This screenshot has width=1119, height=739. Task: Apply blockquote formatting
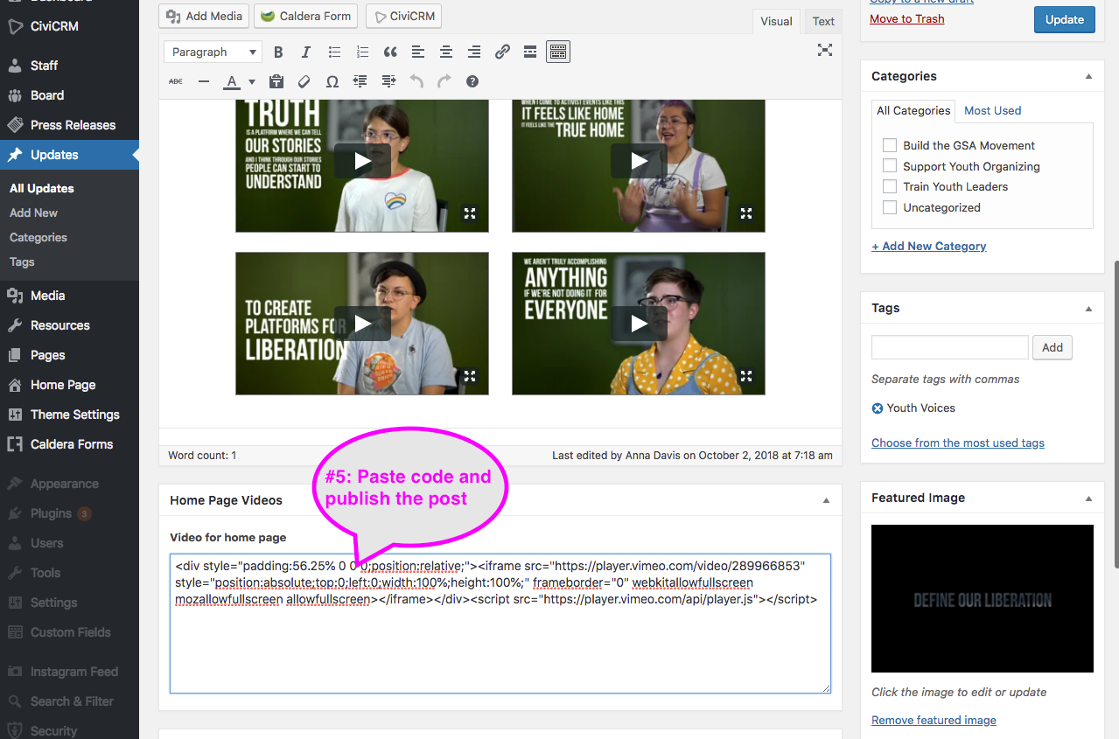pyautogui.click(x=390, y=52)
